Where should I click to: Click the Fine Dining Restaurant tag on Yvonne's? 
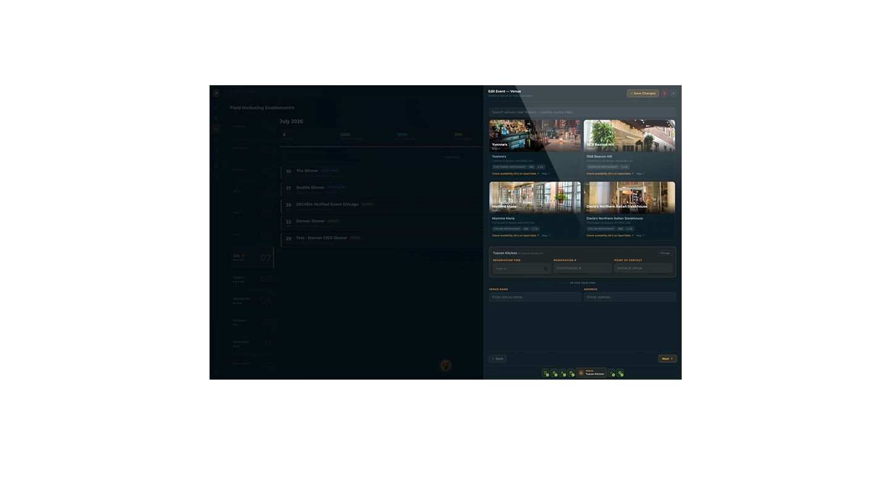tap(510, 167)
